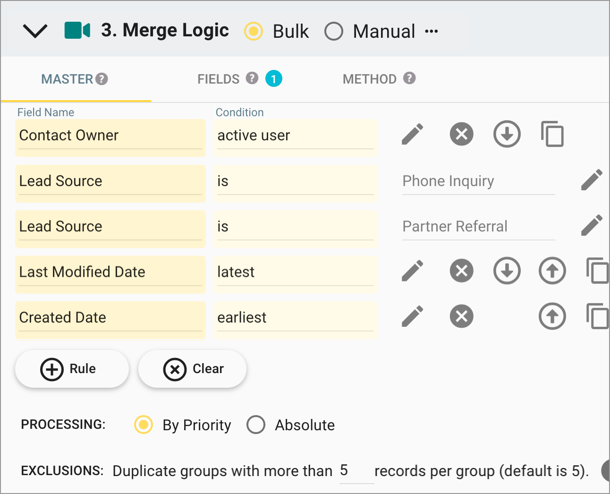Edit the Contact Owner rule with the pencil
Screen dimensions: 610x494
tap(412, 134)
